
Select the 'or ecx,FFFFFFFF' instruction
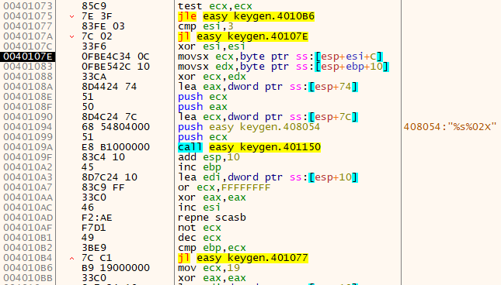pyautogui.click(x=224, y=187)
